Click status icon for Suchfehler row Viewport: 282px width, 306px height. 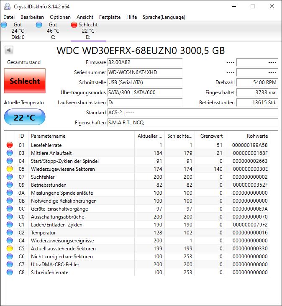10,177
